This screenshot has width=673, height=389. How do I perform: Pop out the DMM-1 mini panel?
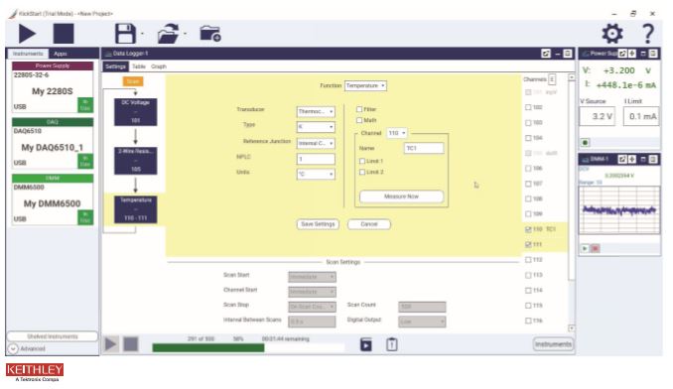point(622,160)
